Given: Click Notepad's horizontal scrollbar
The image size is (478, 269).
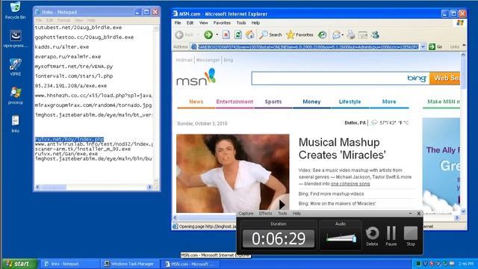Looking at the screenshot, I should 93,187.
